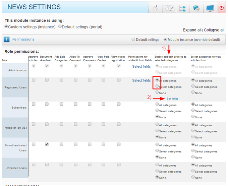Click the red power icon

[x=221, y=8]
